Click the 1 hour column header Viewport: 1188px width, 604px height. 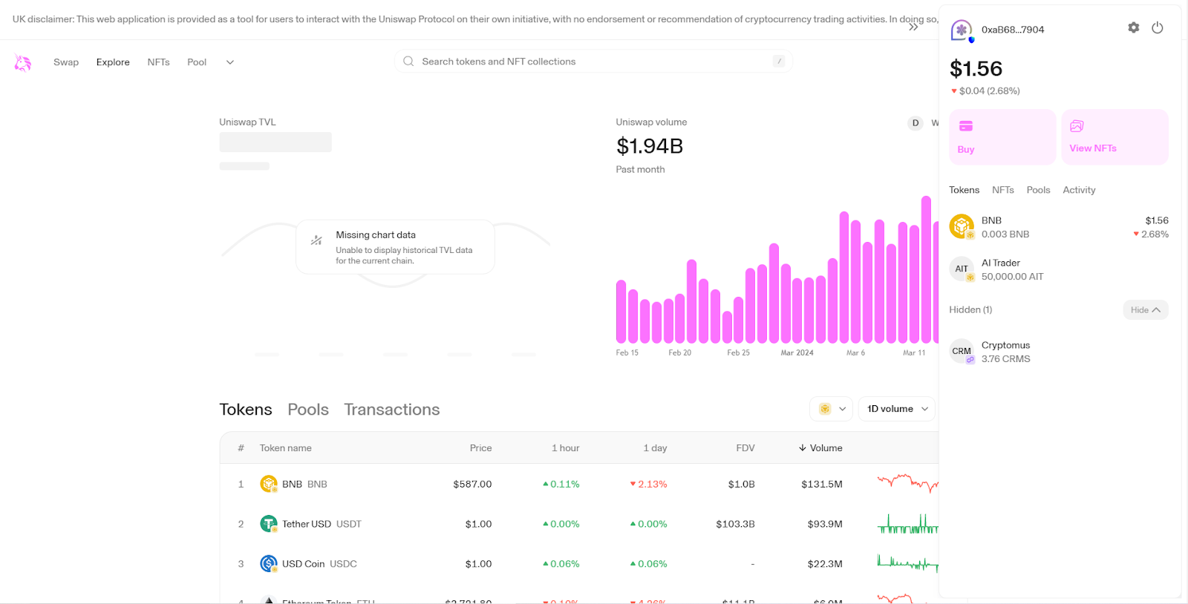(x=565, y=448)
